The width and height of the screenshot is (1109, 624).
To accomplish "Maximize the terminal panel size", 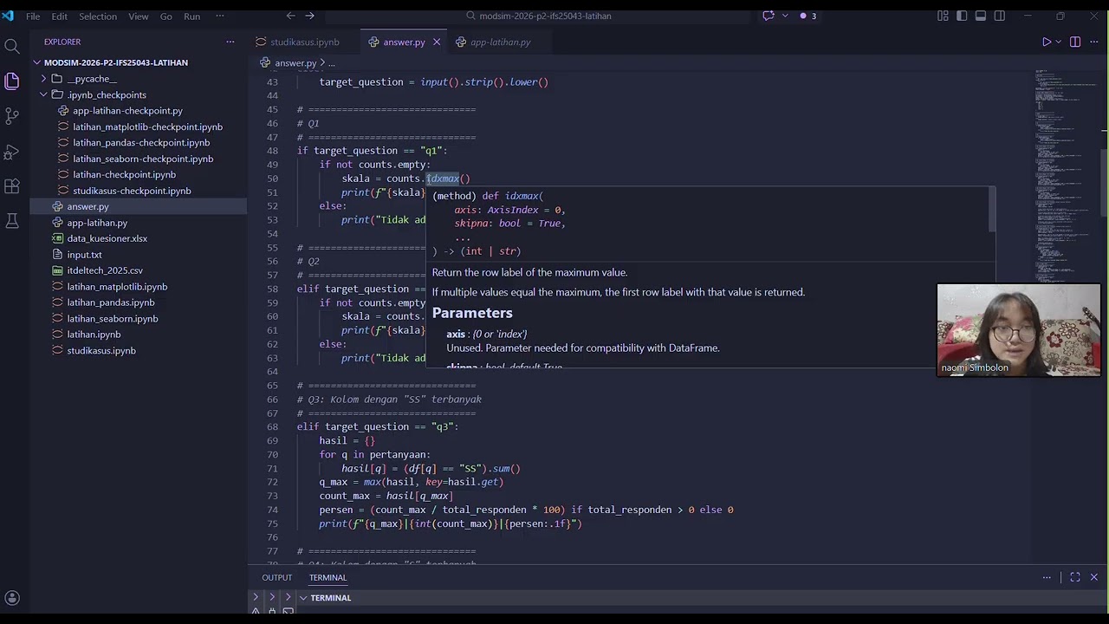I will tap(1075, 577).
